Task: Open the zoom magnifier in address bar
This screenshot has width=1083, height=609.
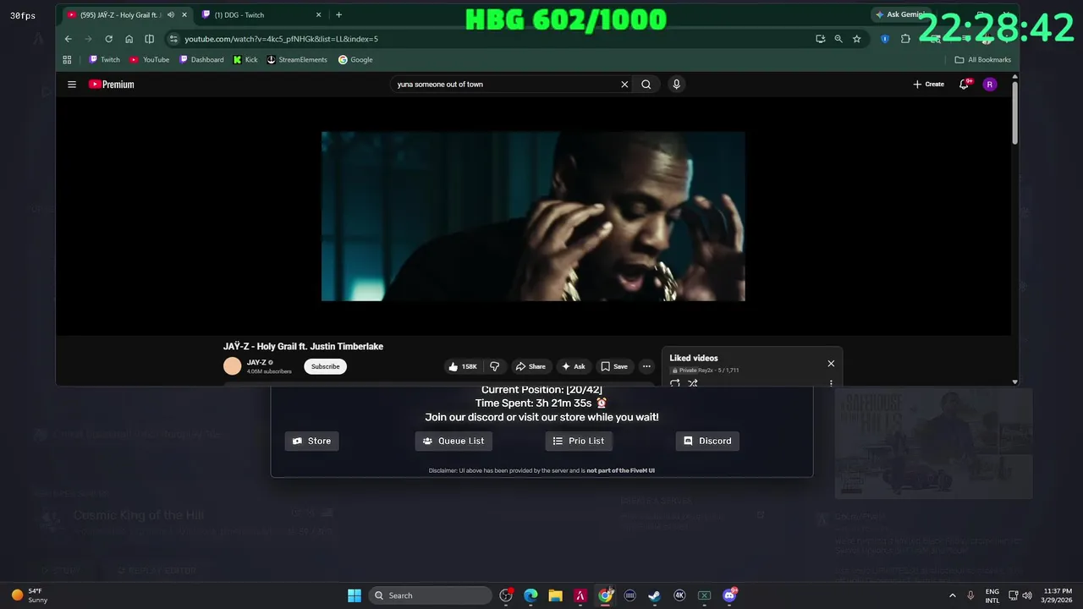Action: point(838,39)
